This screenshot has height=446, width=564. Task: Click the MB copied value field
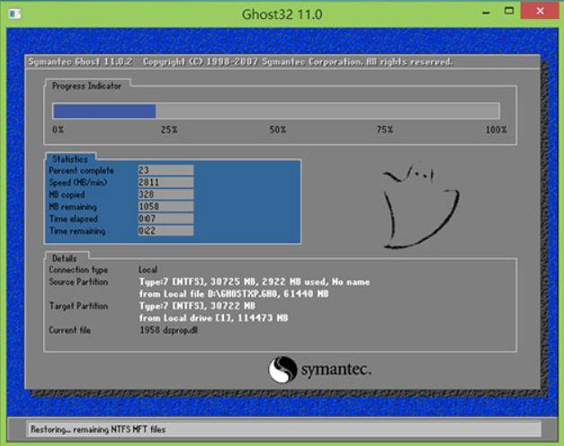(x=165, y=194)
